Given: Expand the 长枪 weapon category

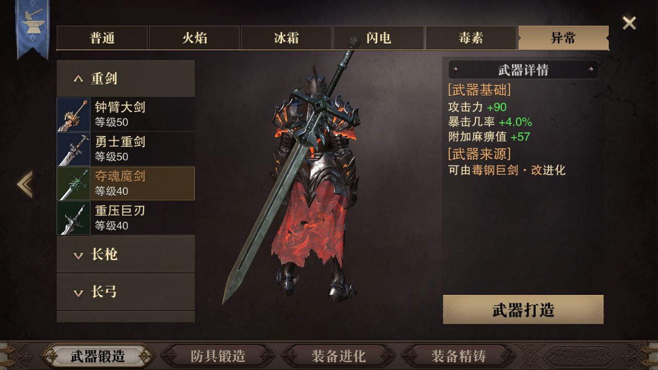Looking at the screenshot, I should tap(125, 254).
